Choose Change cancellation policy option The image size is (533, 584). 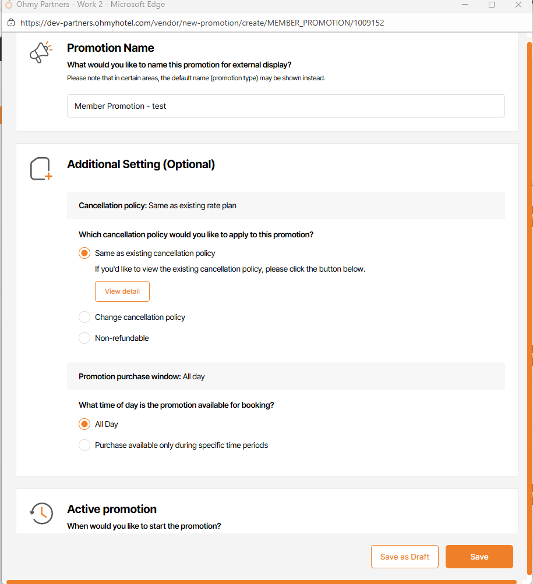point(84,317)
